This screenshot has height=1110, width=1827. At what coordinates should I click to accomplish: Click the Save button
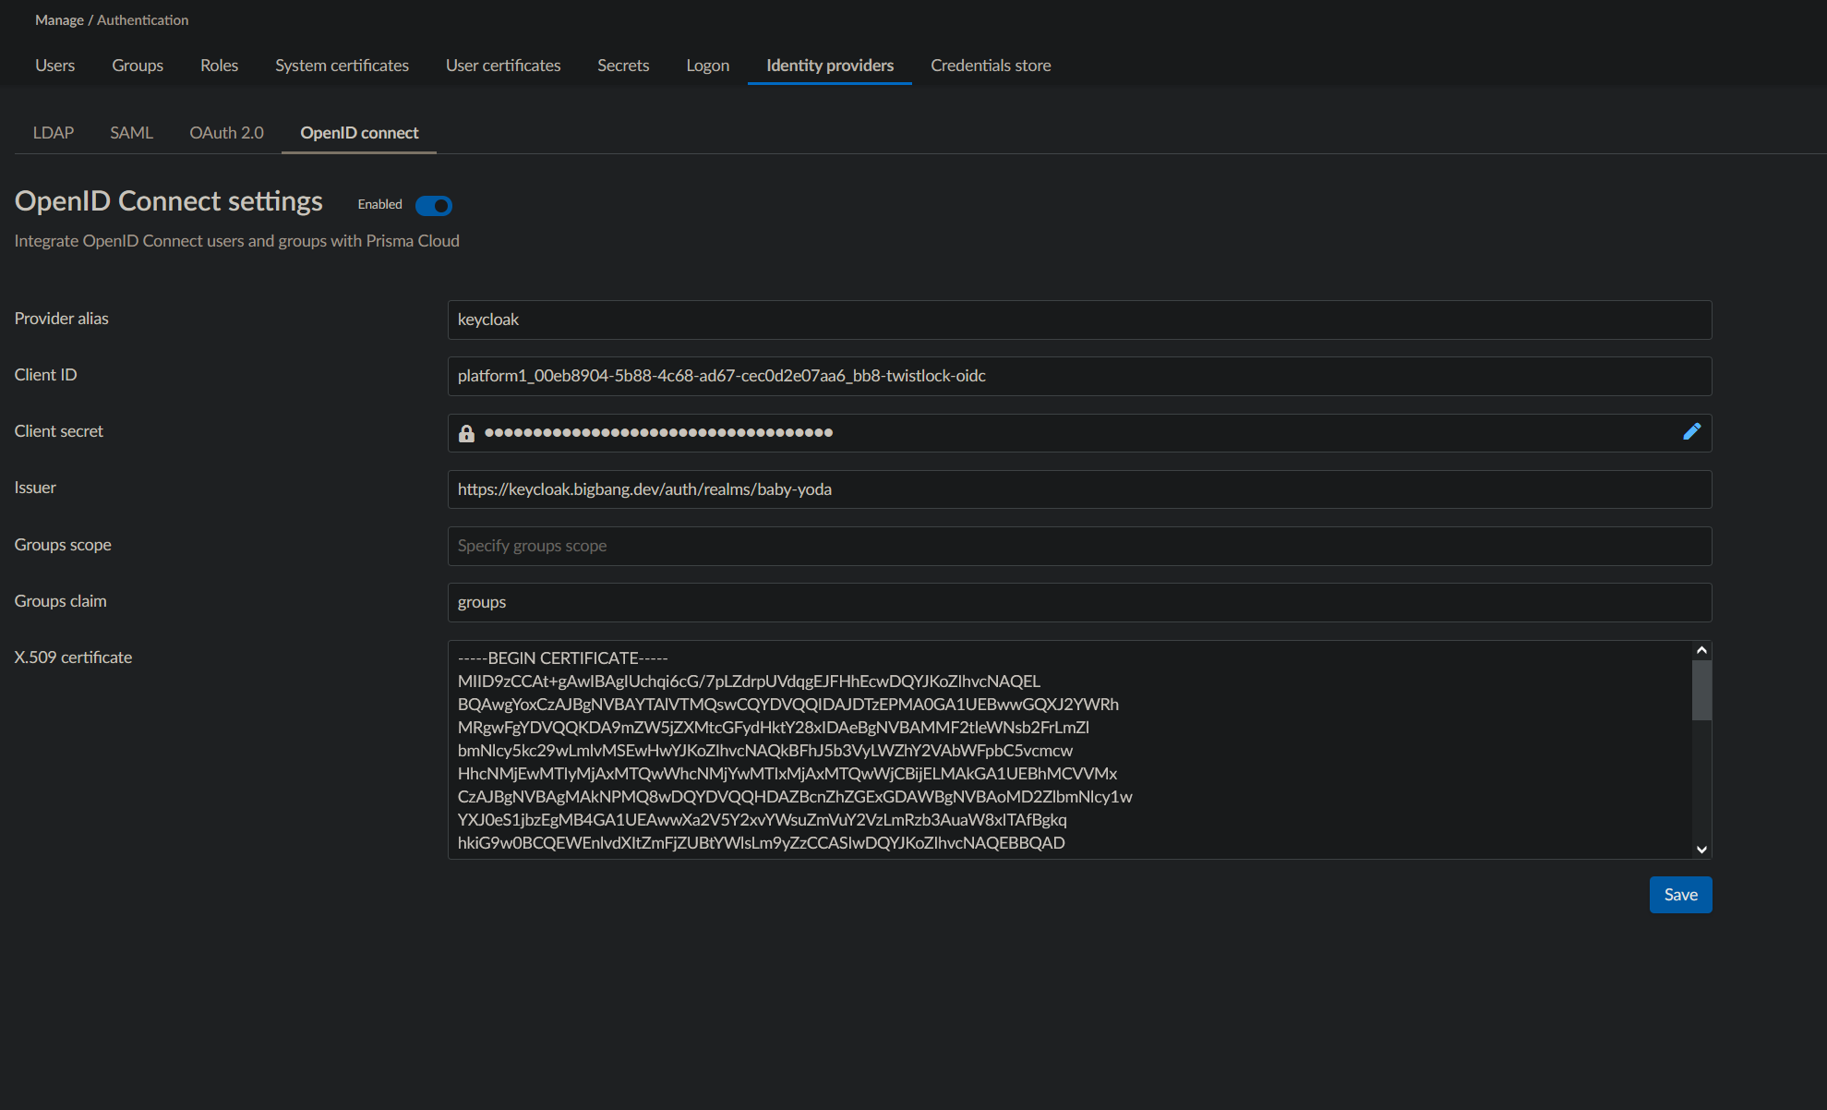point(1680,894)
